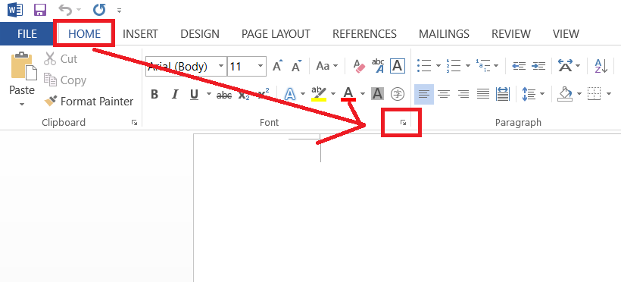Open Text Effects and Typography
621x282 pixels.
[291, 95]
